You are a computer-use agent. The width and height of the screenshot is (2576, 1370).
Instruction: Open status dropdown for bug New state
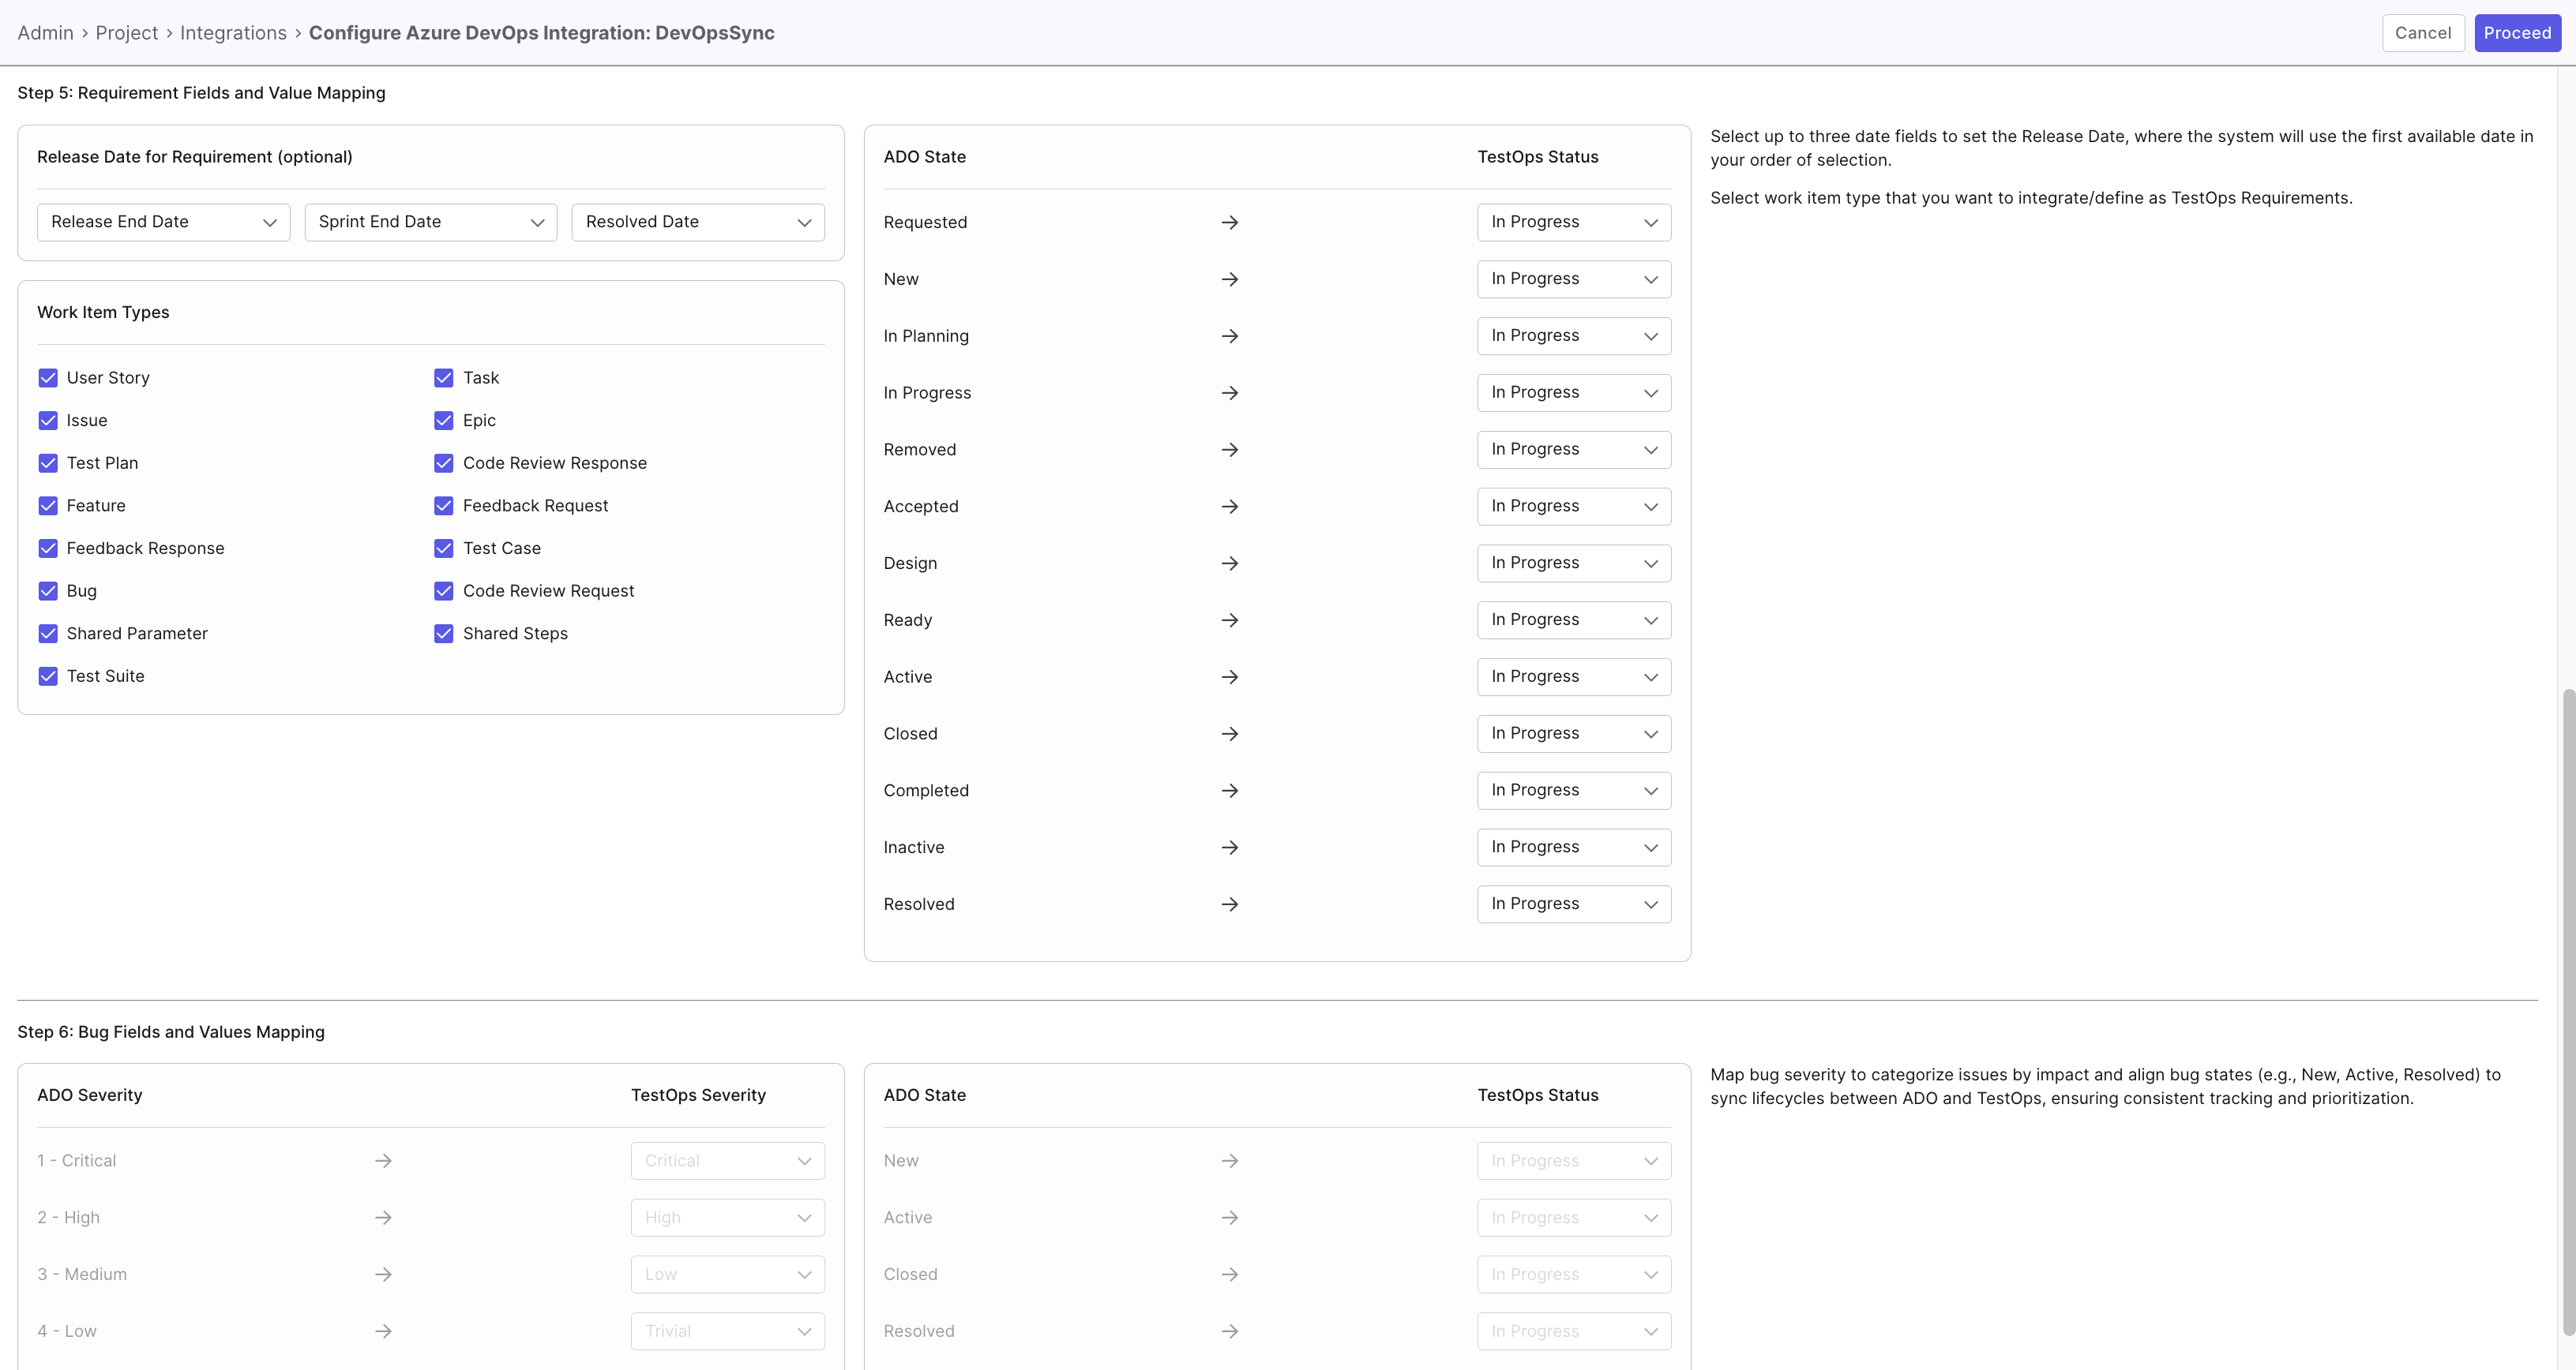[x=1574, y=1160]
